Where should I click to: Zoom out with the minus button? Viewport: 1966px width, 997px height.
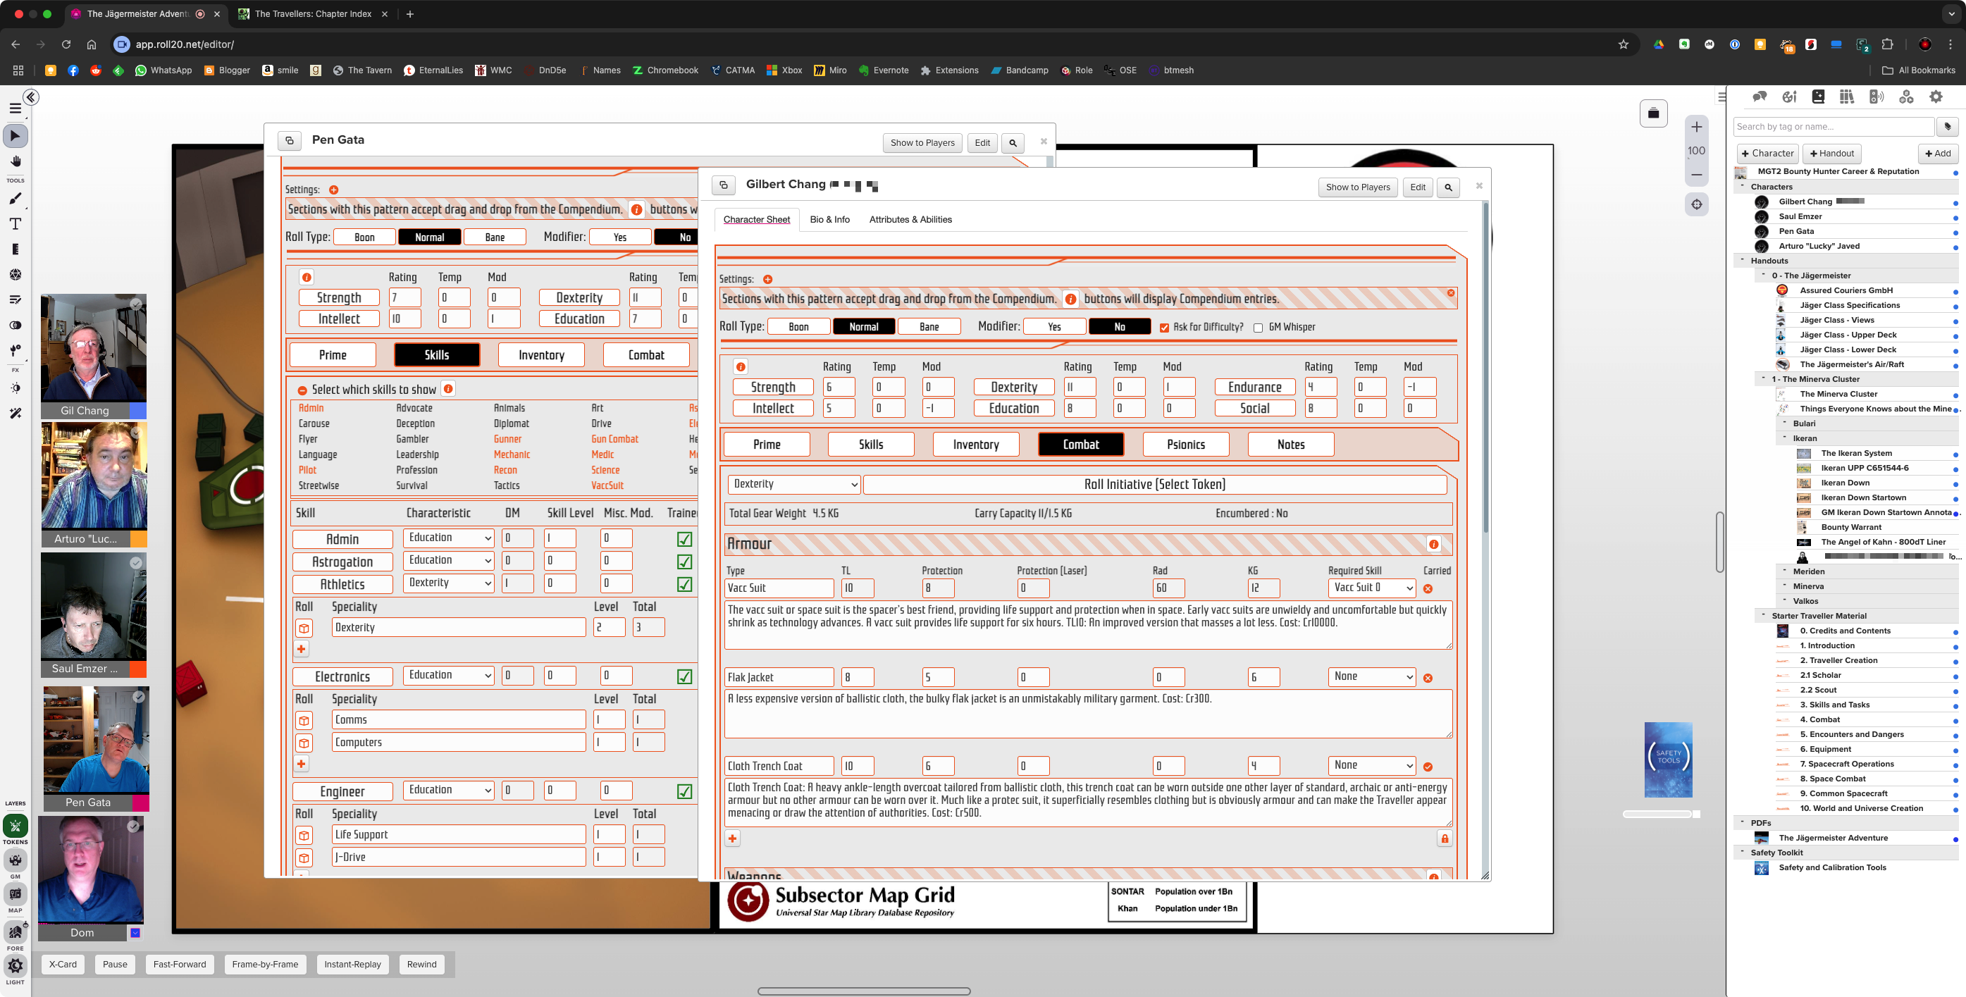click(x=1697, y=175)
